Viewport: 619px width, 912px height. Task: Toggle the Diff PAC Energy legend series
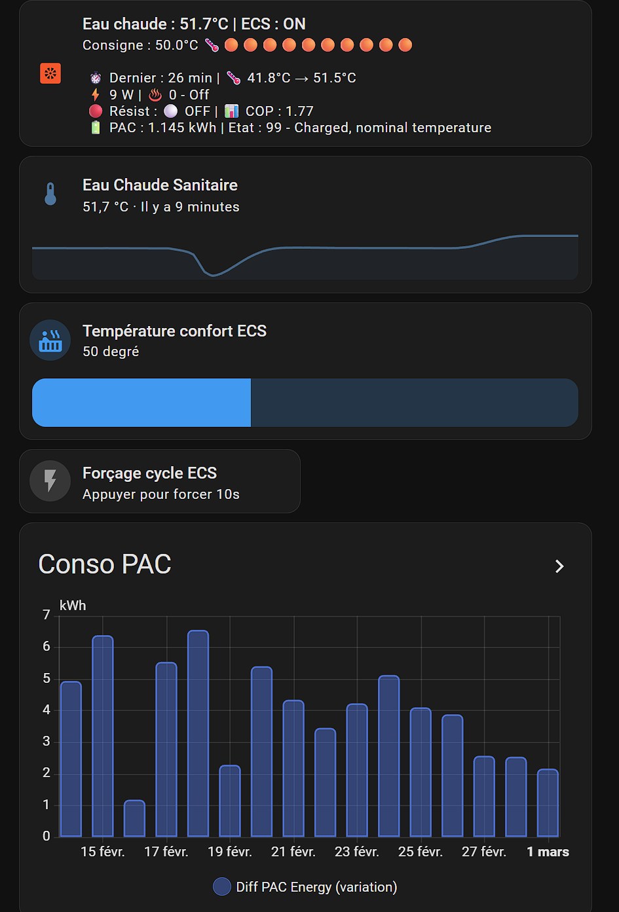tap(305, 887)
